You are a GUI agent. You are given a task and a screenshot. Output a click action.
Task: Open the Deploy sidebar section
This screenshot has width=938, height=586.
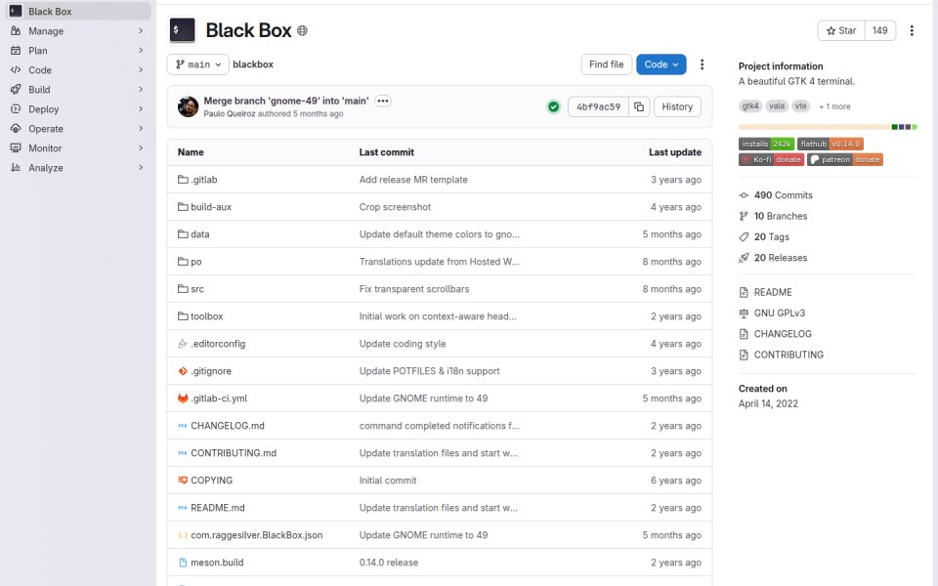pyautogui.click(x=78, y=108)
